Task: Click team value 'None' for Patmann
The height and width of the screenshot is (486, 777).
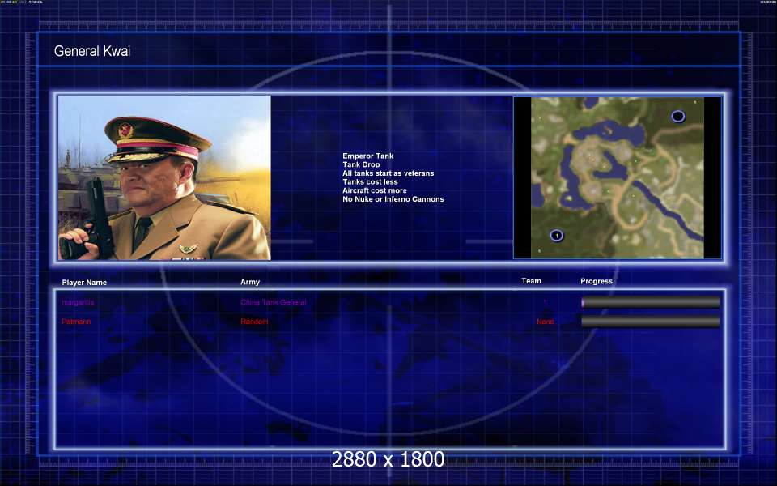Action: click(x=545, y=322)
